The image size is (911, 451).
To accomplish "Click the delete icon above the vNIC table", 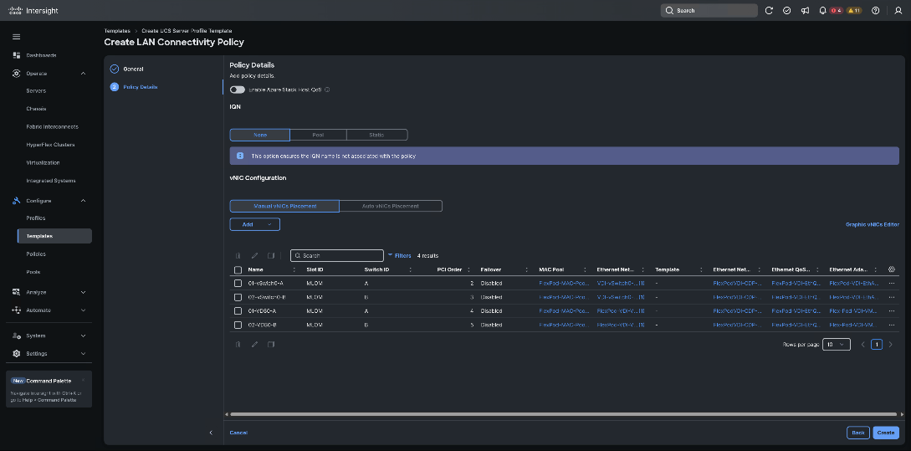I will (238, 256).
